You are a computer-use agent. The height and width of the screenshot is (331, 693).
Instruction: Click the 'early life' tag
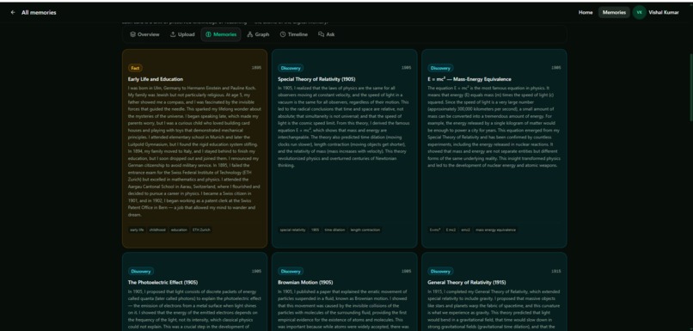137,230
